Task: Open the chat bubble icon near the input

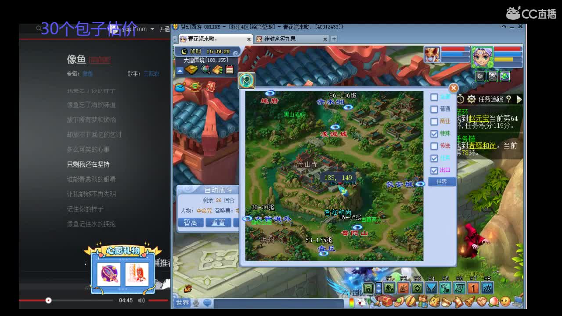Action: [207, 302]
